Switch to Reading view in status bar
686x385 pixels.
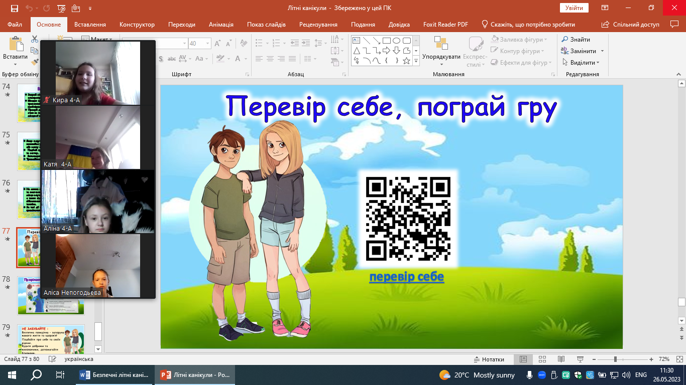561,359
